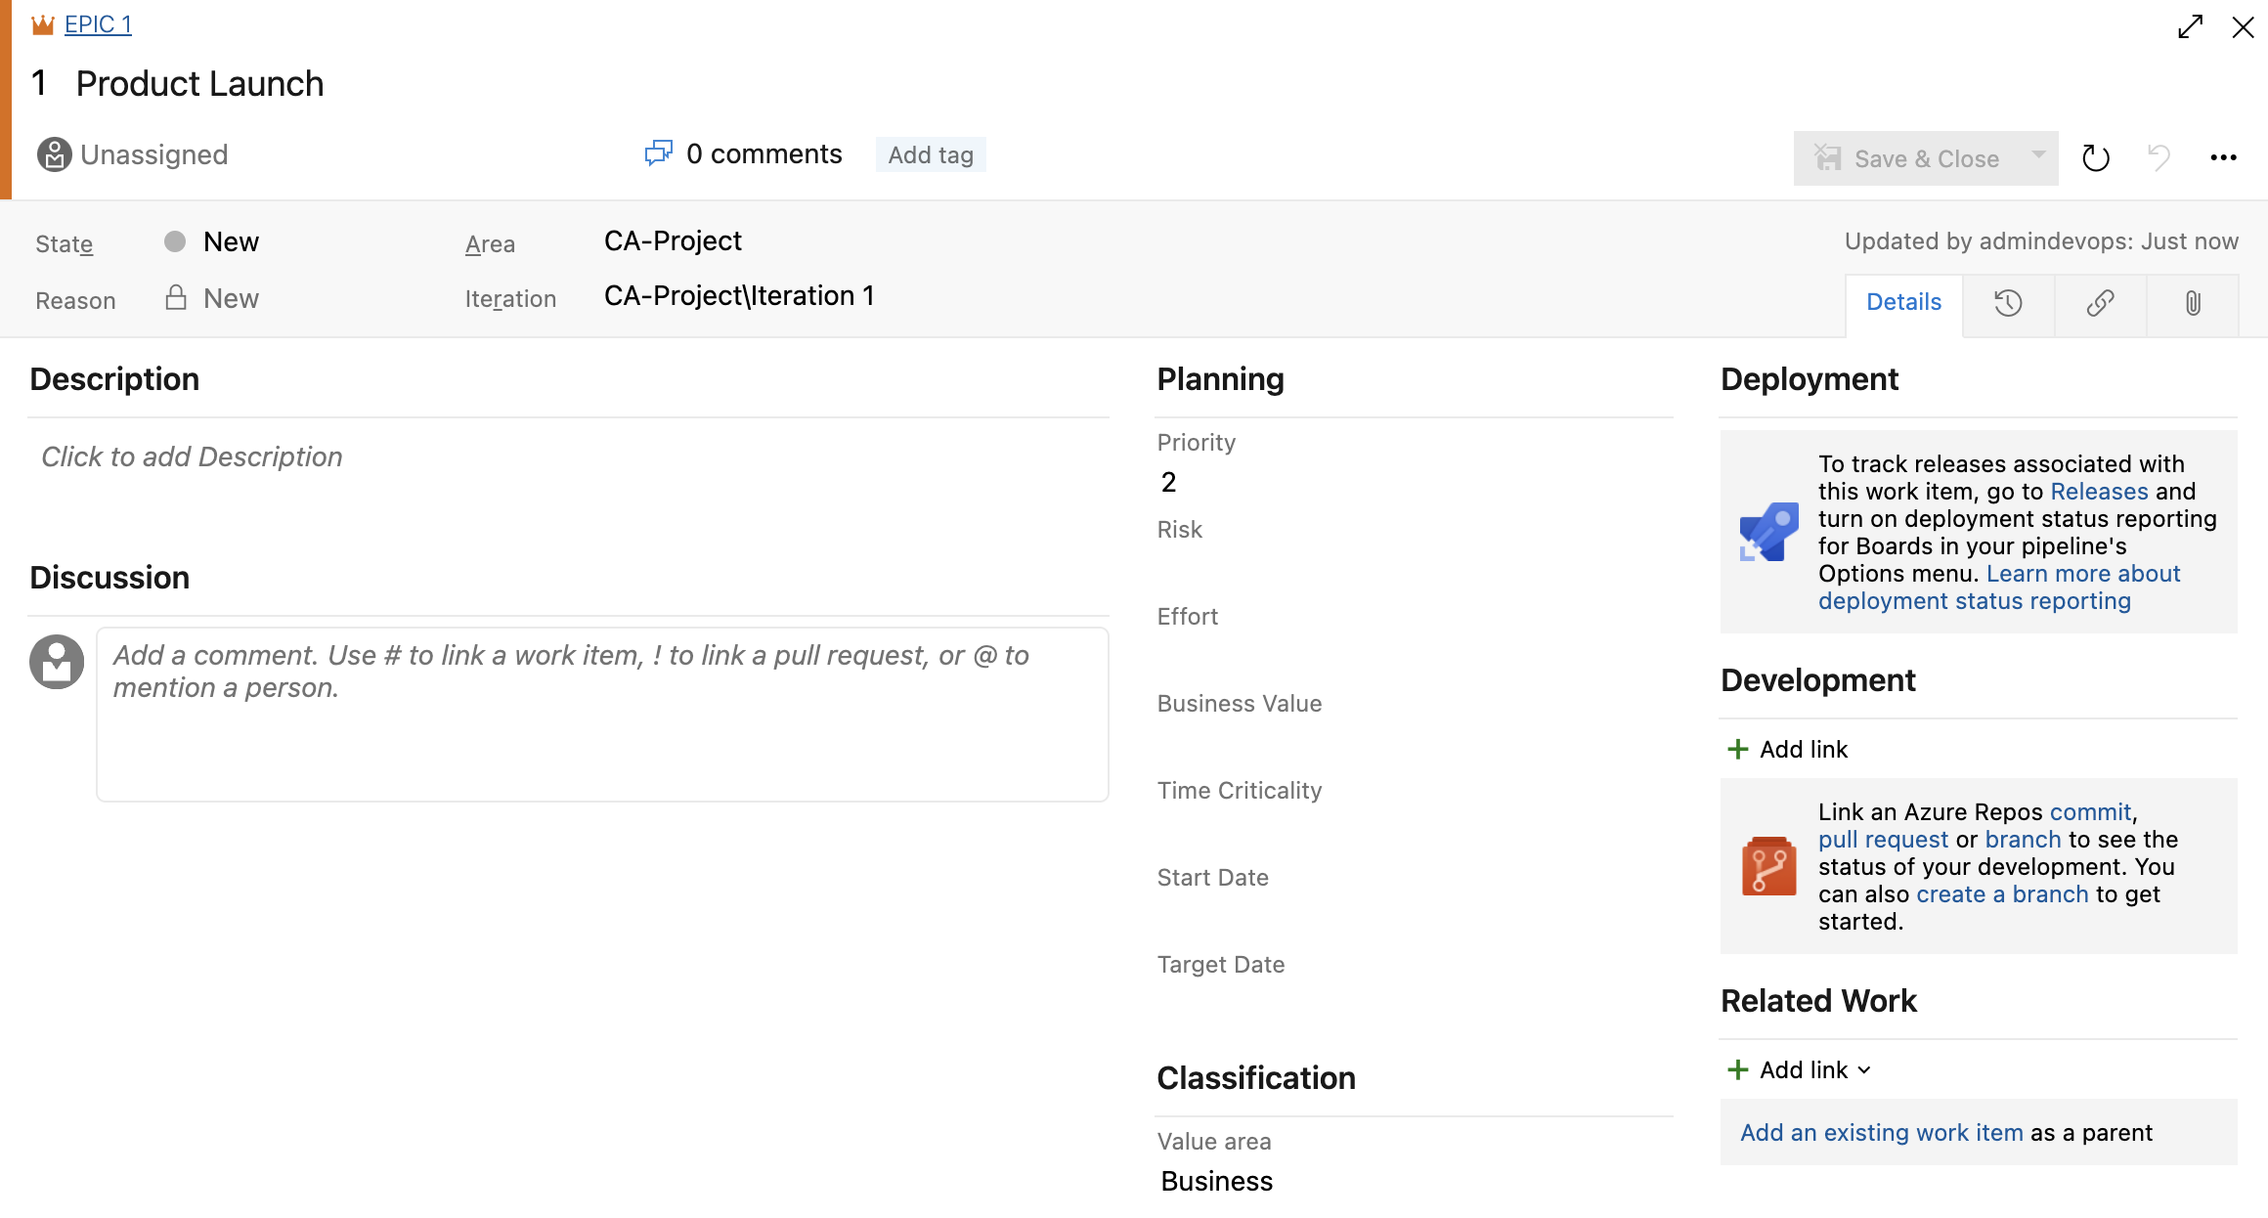This screenshot has width=2268, height=1218.
Task: Switch to the Details tab
Action: 1902,302
